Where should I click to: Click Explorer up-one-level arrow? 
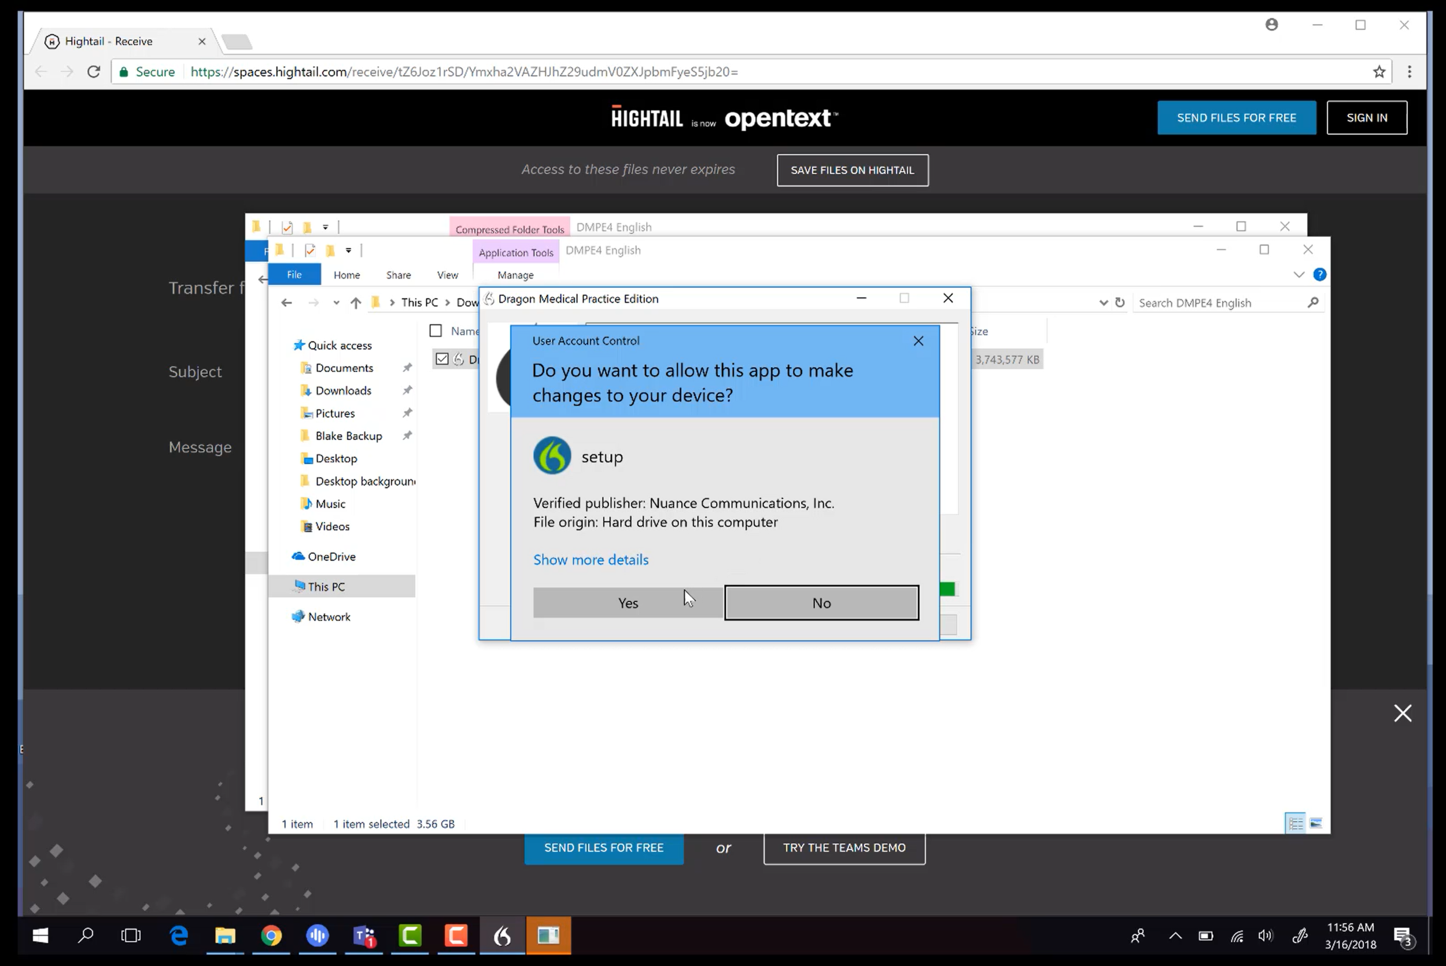[x=356, y=302]
